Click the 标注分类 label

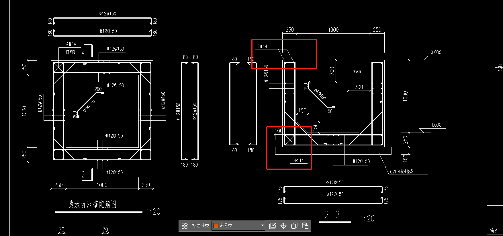(200, 226)
